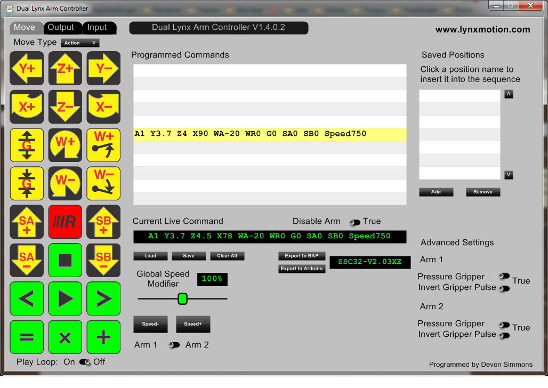Screen dimensions: 548x388
Task: Click the Global Speed Modifier slider handle
Action: pyautogui.click(x=182, y=299)
